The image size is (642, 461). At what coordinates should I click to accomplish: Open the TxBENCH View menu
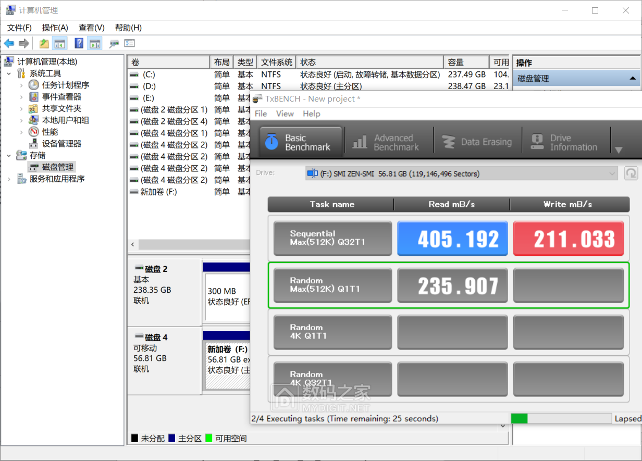pyautogui.click(x=285, y=114)
